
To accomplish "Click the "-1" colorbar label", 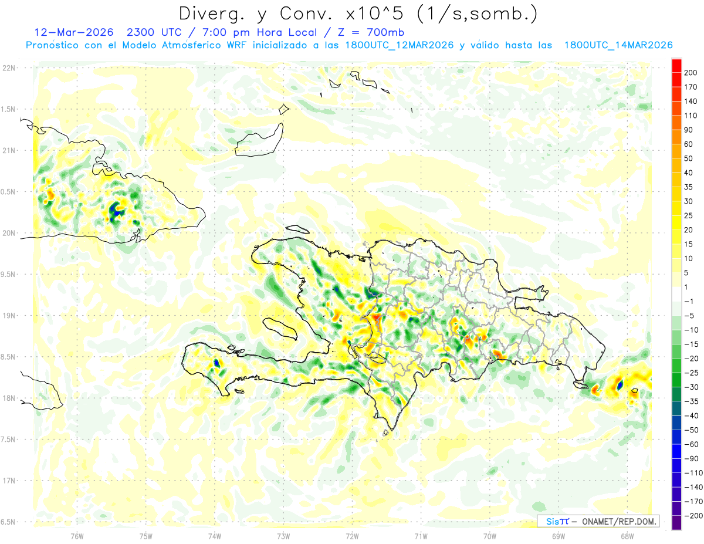I will click(x=689, y=301).
